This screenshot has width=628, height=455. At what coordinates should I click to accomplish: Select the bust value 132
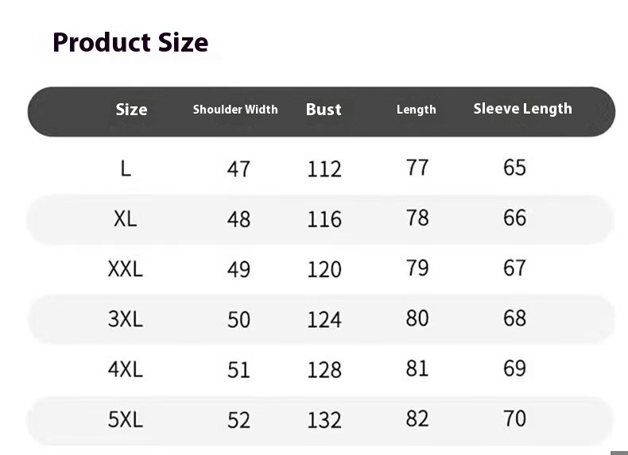[x=324, y=420]
